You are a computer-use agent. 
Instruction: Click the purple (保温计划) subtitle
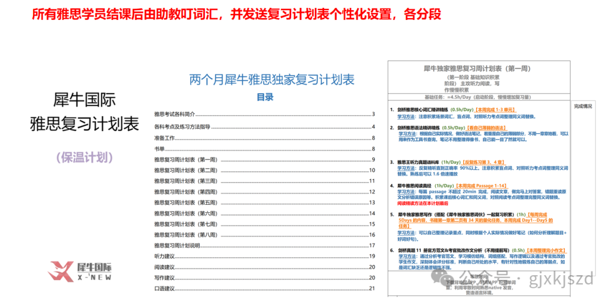pos(85,157)
